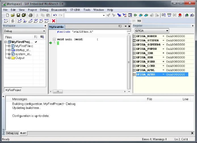The image size is (197, 143).
Task: Click the green Go to Bookmark tag icon
Action: (135, 15)
